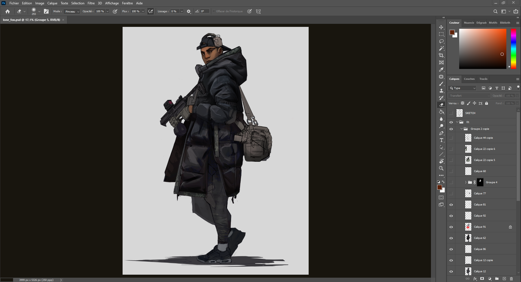The image size is (521, 282).
Task: Open the Calque menu
Action: [x=52, y=3]
